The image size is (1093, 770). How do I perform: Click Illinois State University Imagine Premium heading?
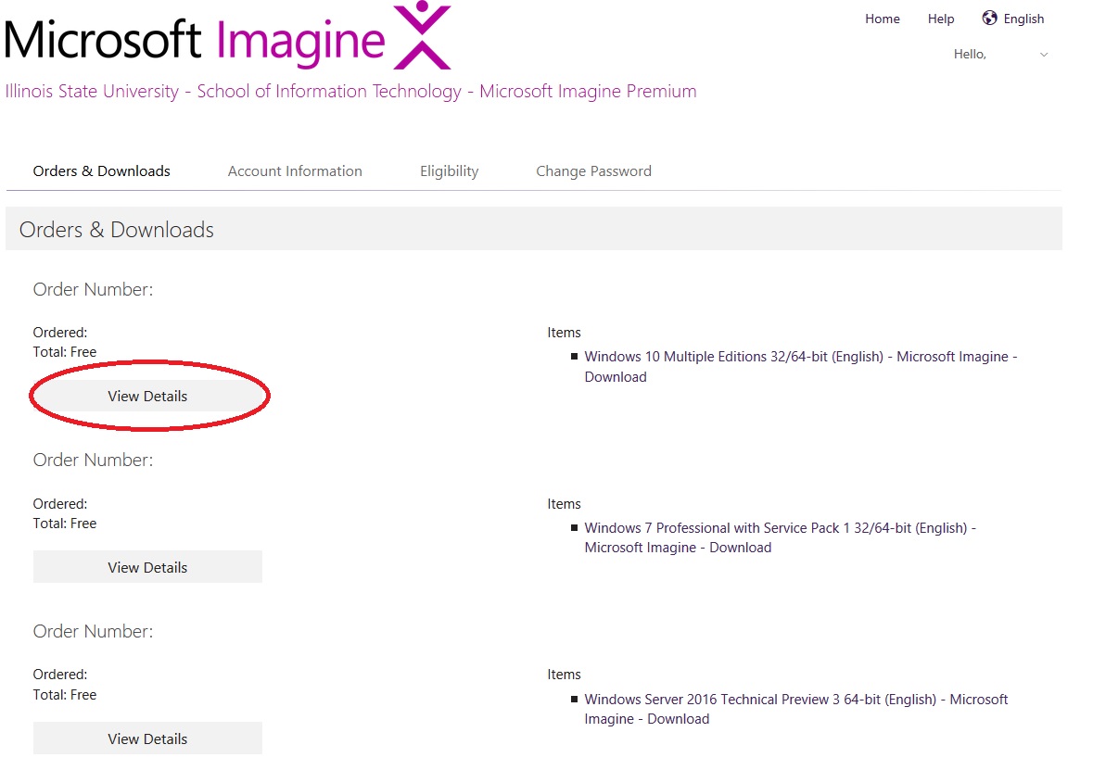pyautogui.click(x=350, y=92)
